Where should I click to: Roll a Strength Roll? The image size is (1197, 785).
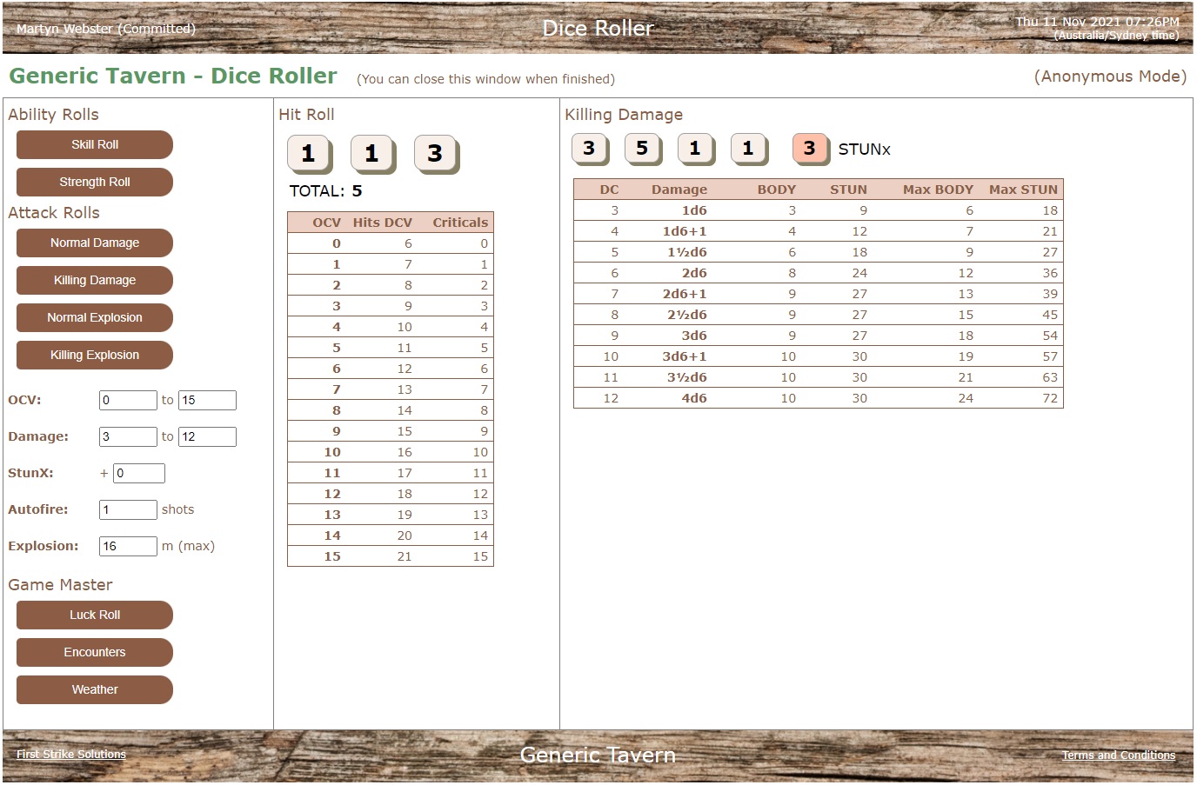click(95, 183)
